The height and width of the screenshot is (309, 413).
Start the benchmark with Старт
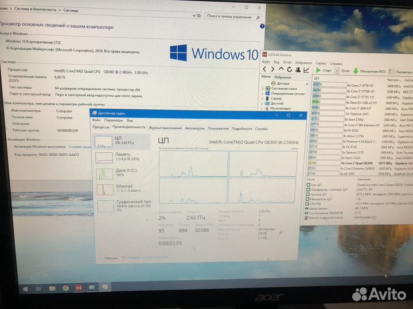coord(324,70)
